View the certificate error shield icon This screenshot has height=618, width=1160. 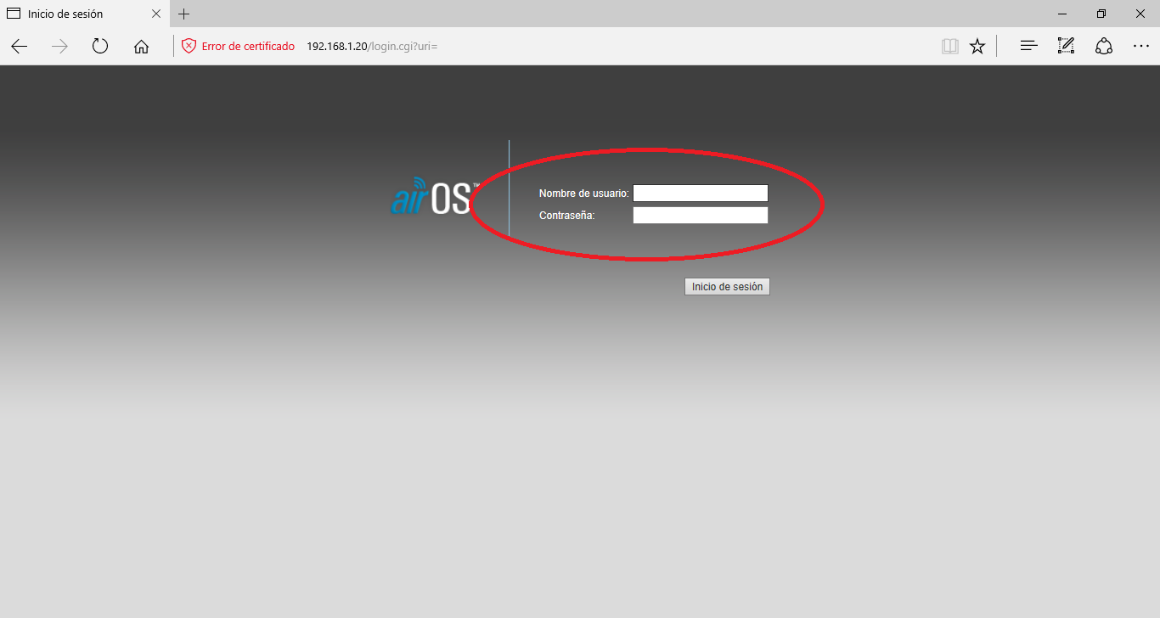coord(189,47)
